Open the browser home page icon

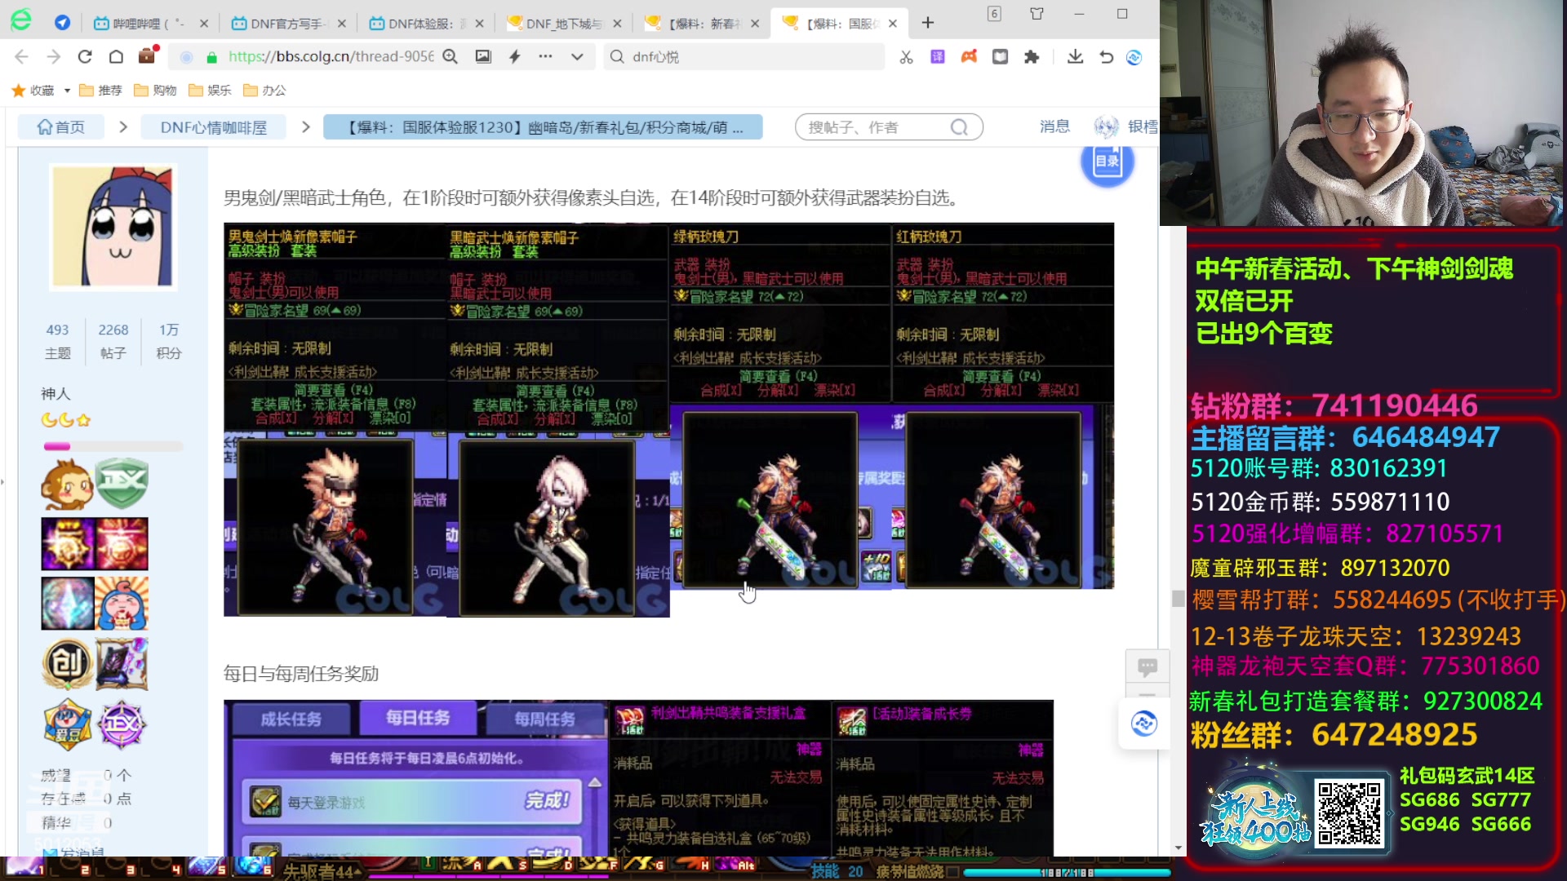tap(116, 56)
